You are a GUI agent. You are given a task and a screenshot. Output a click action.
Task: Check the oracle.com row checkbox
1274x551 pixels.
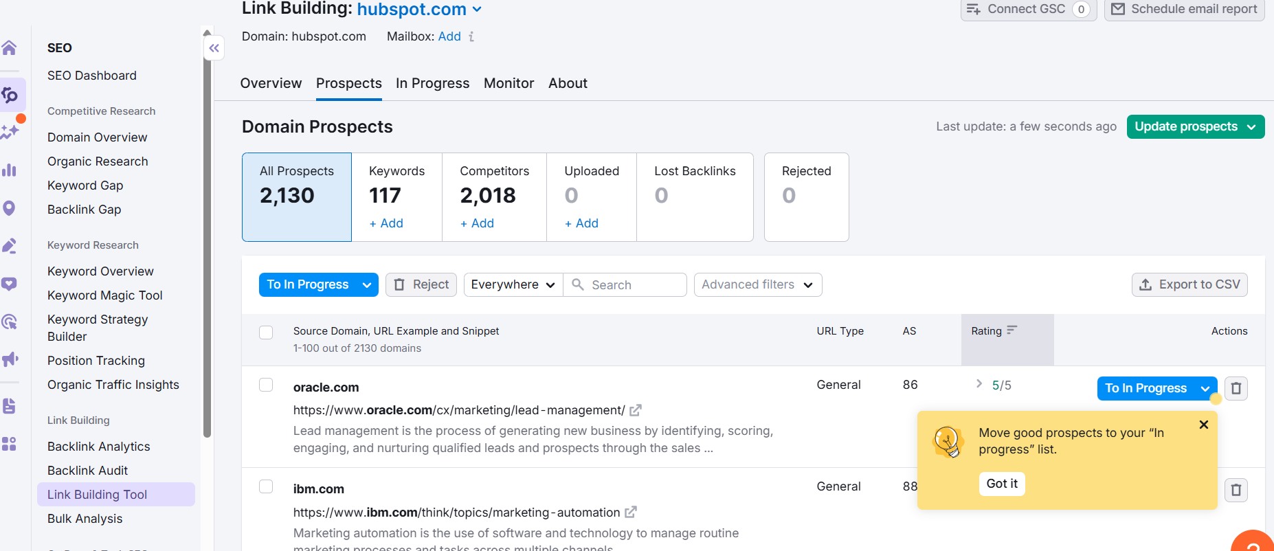click(266, 385)
